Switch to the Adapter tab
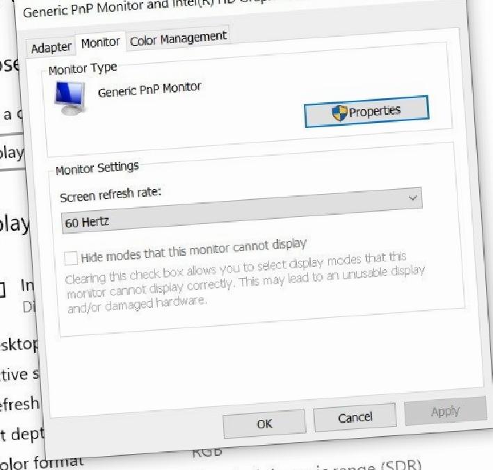Viewport: 493px width, 470px height. tap(51, 48)
